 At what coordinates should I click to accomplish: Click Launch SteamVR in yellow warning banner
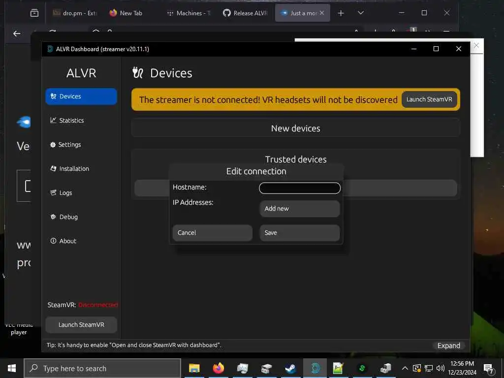[429, 99]
